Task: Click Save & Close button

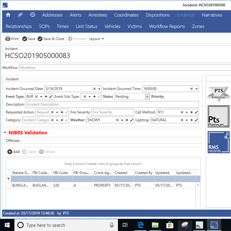Action: (x=51, y=39)
